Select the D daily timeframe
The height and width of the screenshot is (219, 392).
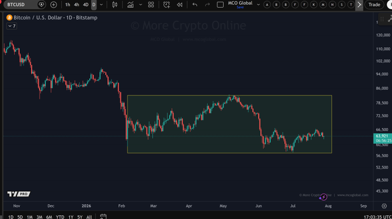coord(94,5)
